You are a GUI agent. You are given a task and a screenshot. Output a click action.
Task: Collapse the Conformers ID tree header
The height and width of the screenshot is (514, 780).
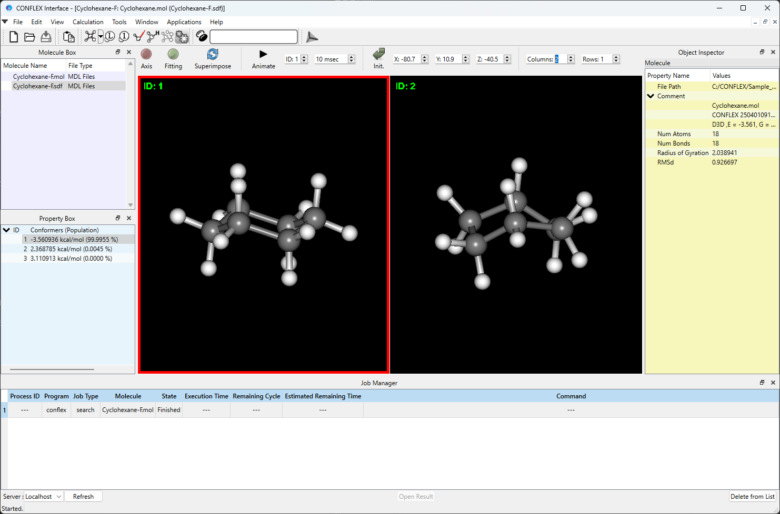click(6, 230)
